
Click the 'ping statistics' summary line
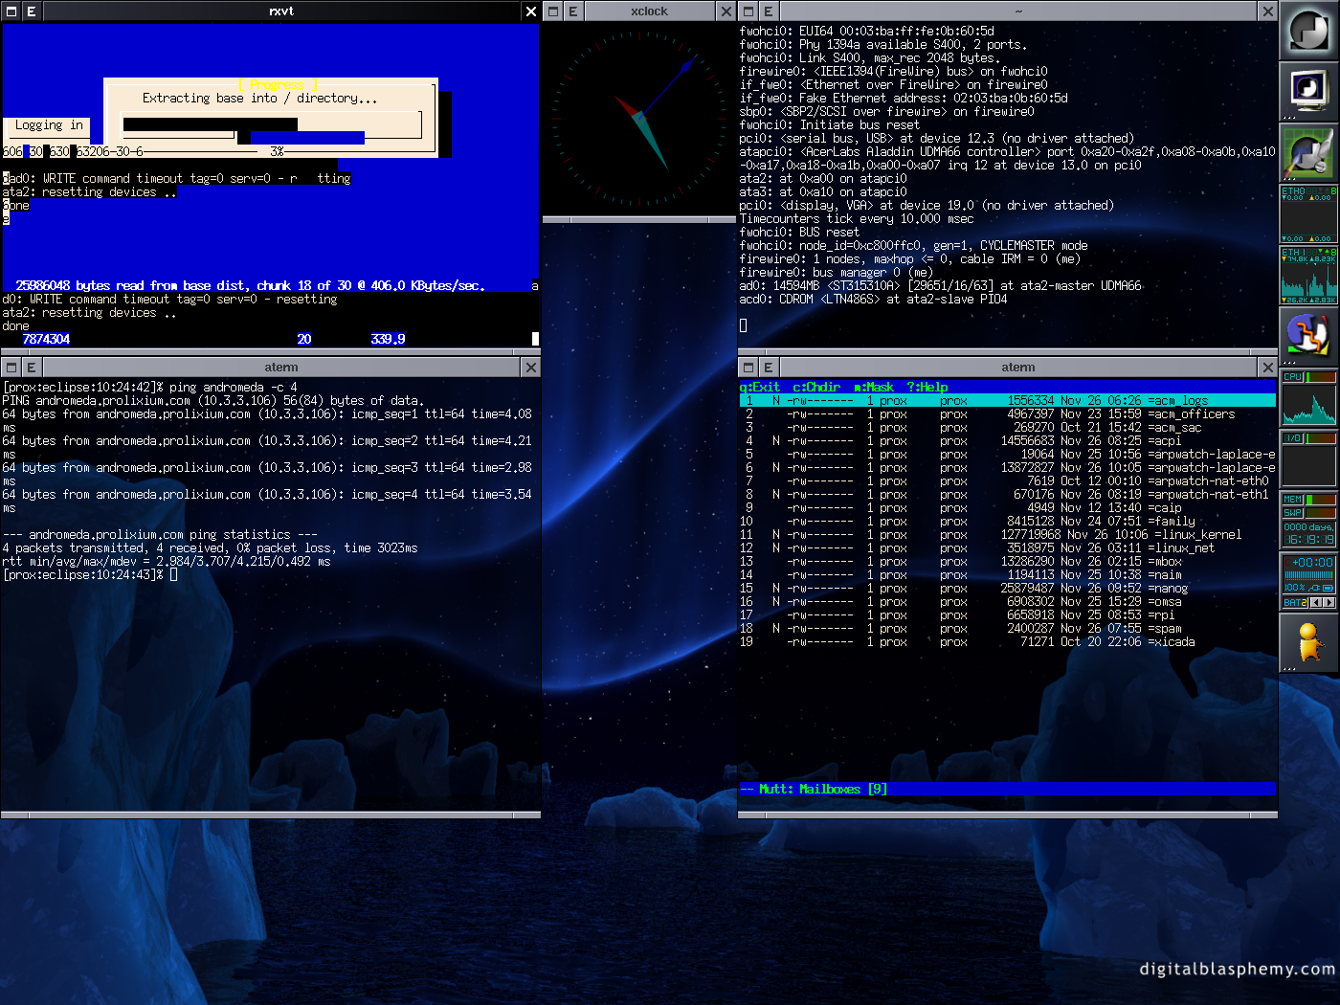coord(160,535)
